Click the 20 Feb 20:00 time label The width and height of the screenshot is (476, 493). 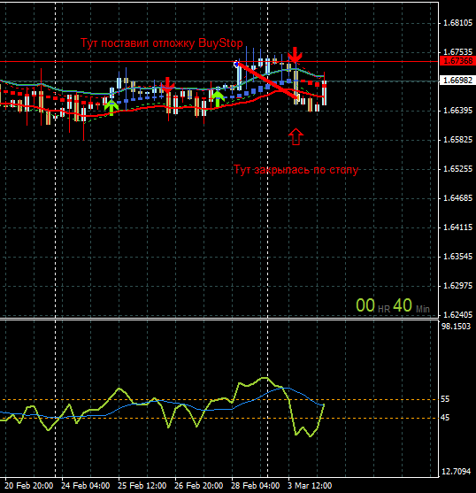(29, 485)
